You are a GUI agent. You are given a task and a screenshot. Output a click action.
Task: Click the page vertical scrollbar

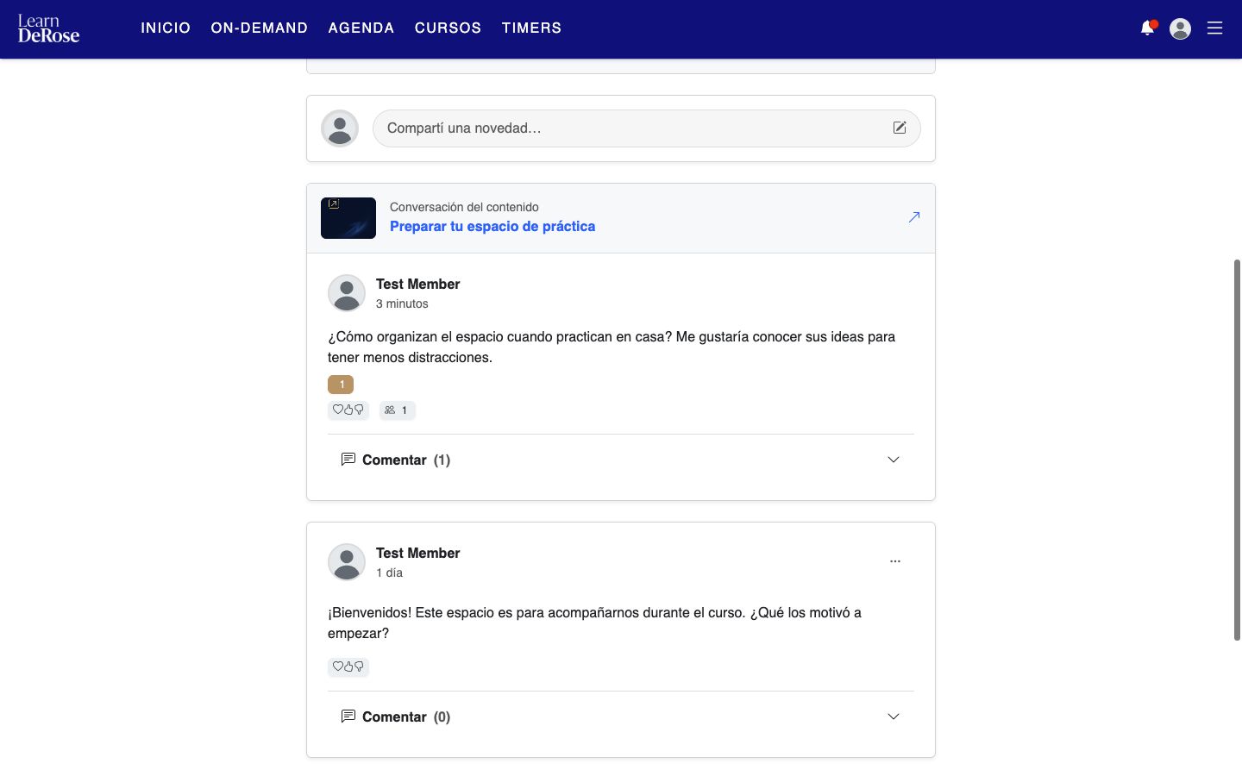(x=1237, y=448)
